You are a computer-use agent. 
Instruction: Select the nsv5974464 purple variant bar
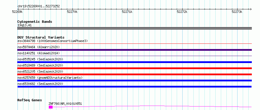pos(134,50)
